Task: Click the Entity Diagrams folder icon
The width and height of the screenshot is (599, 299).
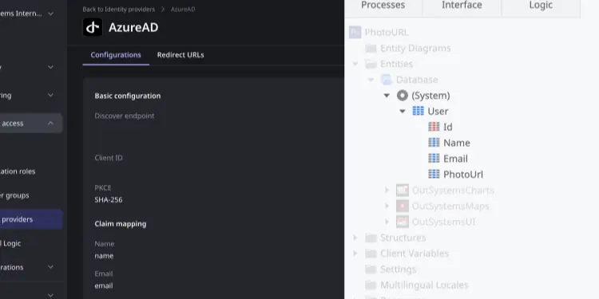Action: pos(371,48)
